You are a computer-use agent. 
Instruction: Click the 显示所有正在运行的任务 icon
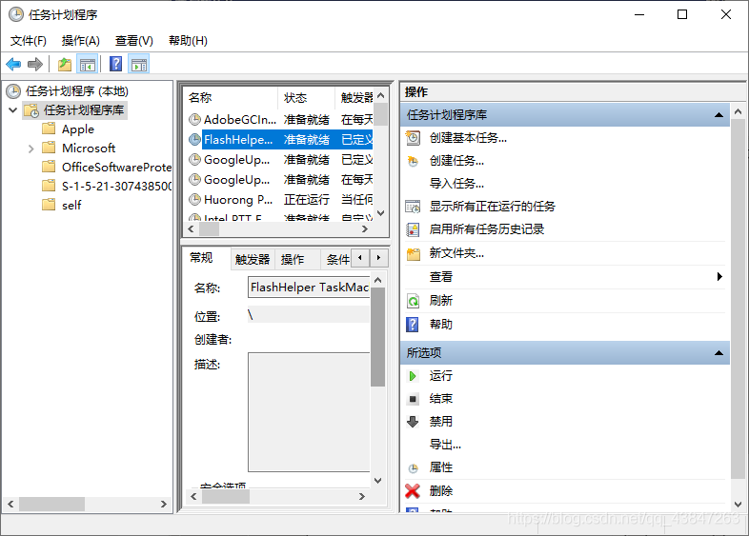413,207
